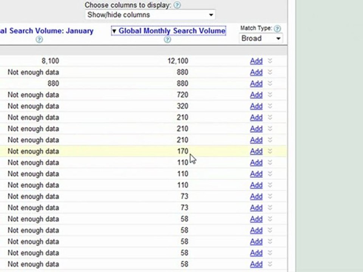Viewport: 363px width, 272px height.
Task: Sort by Global Monthly Search Volume header
Action: [172, 31]
